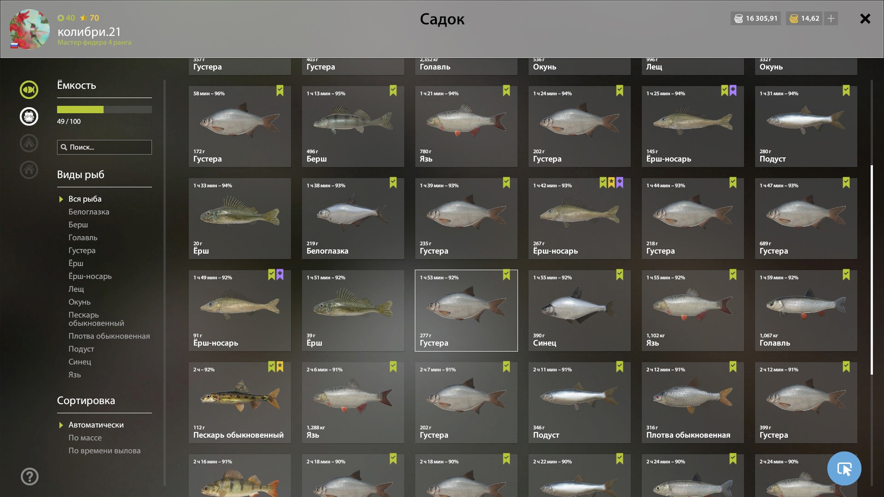This screenshot has width=884, height=497.
Task: Click the star badge on Пескарь обыкновенный card
Action: click(x=280, y=367)
